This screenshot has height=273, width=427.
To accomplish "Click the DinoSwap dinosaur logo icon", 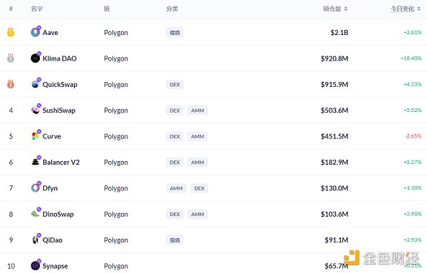I will [36, 214].
